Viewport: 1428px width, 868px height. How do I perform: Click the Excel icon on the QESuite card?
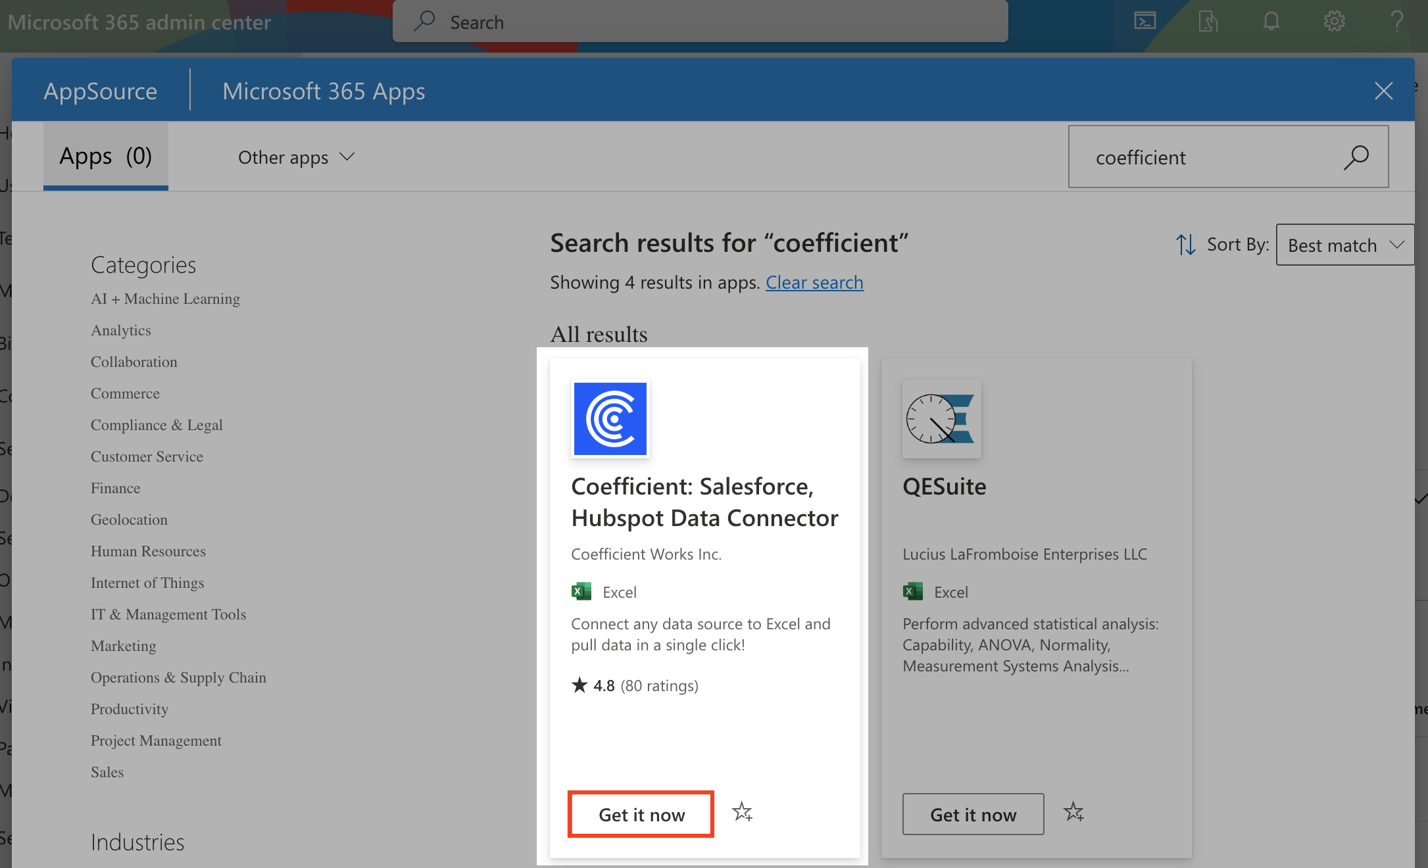[x=913, y=592]
